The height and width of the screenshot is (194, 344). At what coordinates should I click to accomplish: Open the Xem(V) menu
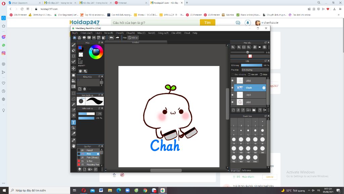[152, 33]
